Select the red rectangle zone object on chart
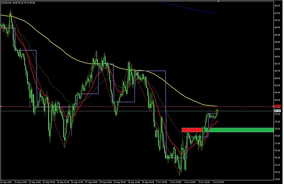The image size is (284, 184). pyautogui.click(x=192, y=130)
